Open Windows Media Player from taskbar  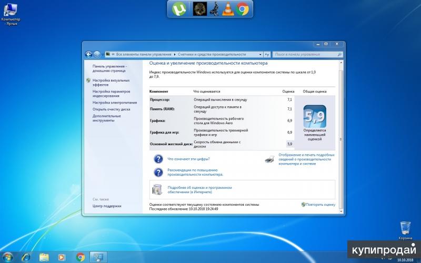pos(62,257)
